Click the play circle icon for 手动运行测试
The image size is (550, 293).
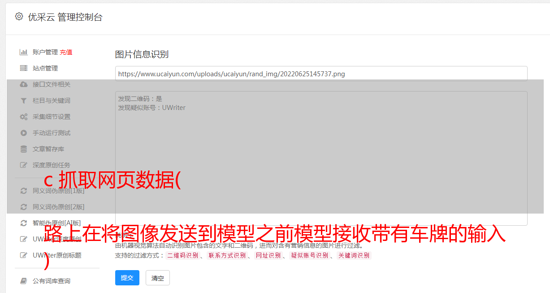pos(24,133)
